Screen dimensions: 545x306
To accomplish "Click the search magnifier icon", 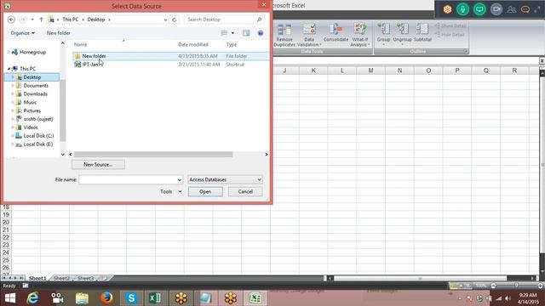I will pos(259,20).
